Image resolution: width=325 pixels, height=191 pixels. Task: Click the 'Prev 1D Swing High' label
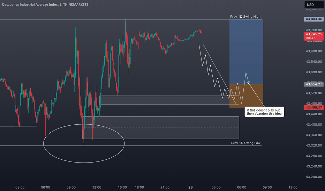pos(245,17)
